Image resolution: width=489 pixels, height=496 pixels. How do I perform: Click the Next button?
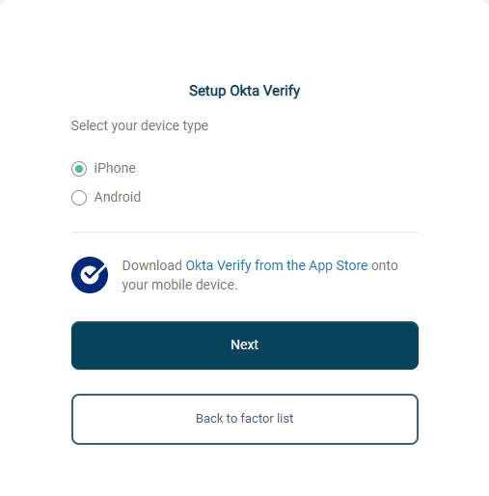[245, 345]
